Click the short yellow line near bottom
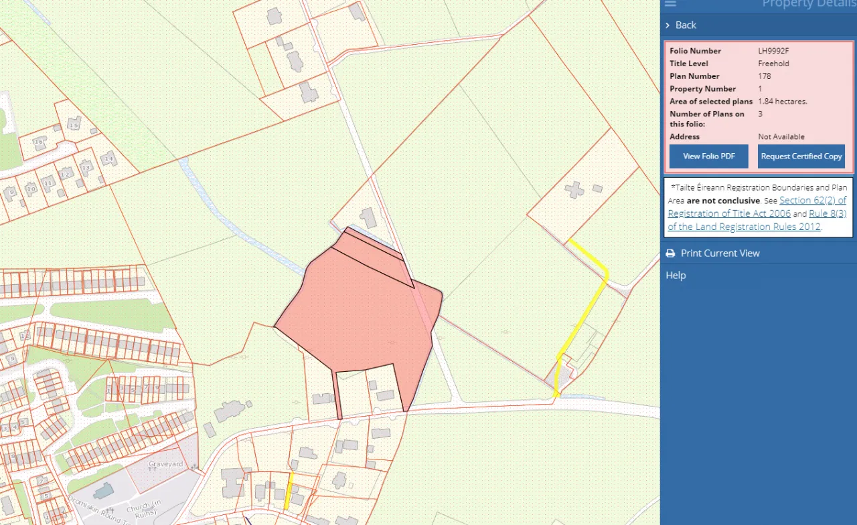 click(x=289, y=492)
